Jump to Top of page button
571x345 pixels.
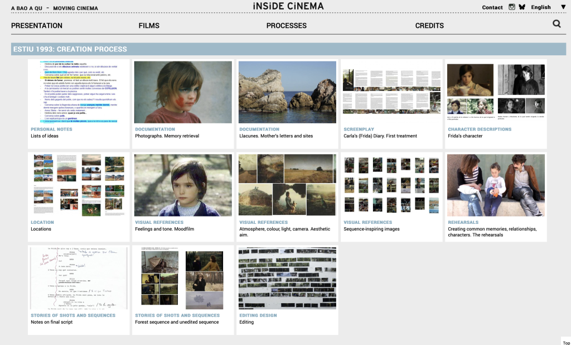566,343
